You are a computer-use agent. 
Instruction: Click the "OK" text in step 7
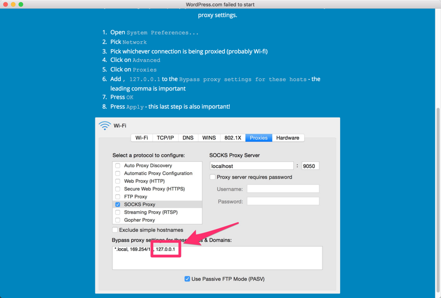(130, 98)
